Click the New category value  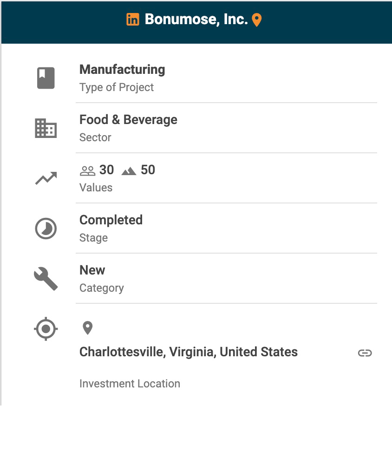pyautogui.click(x=92, y=270)
